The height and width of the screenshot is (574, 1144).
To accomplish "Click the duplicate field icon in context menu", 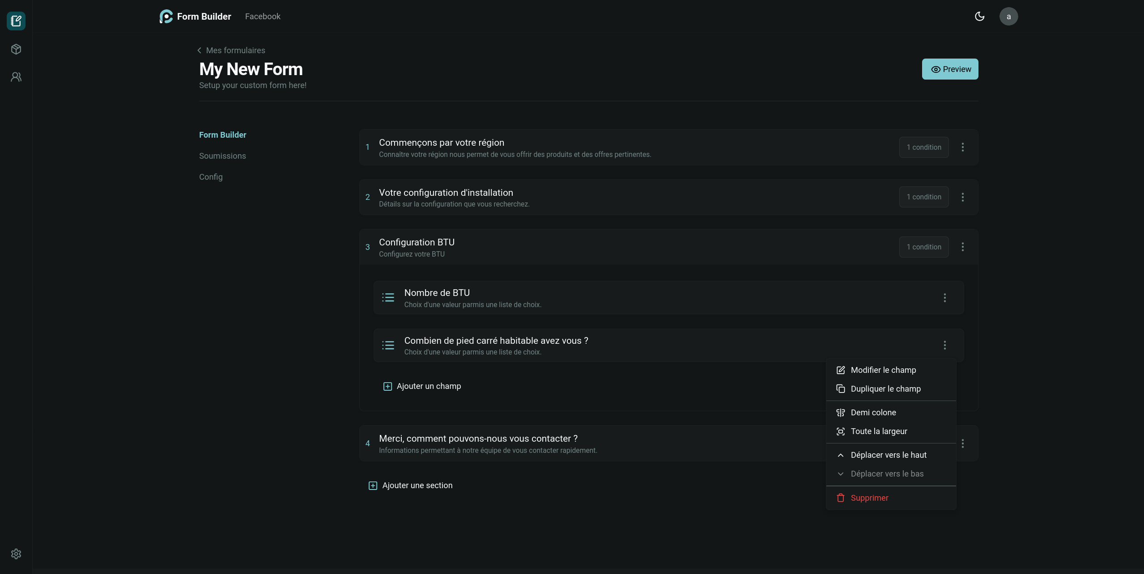I will (841, 389).
